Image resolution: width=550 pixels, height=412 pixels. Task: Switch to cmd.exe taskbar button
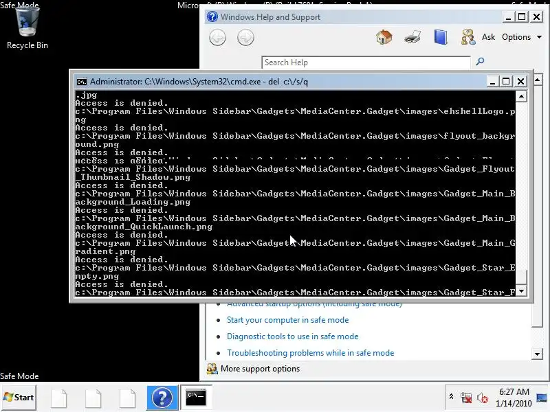pyautogui.click(x=196, y=398)
